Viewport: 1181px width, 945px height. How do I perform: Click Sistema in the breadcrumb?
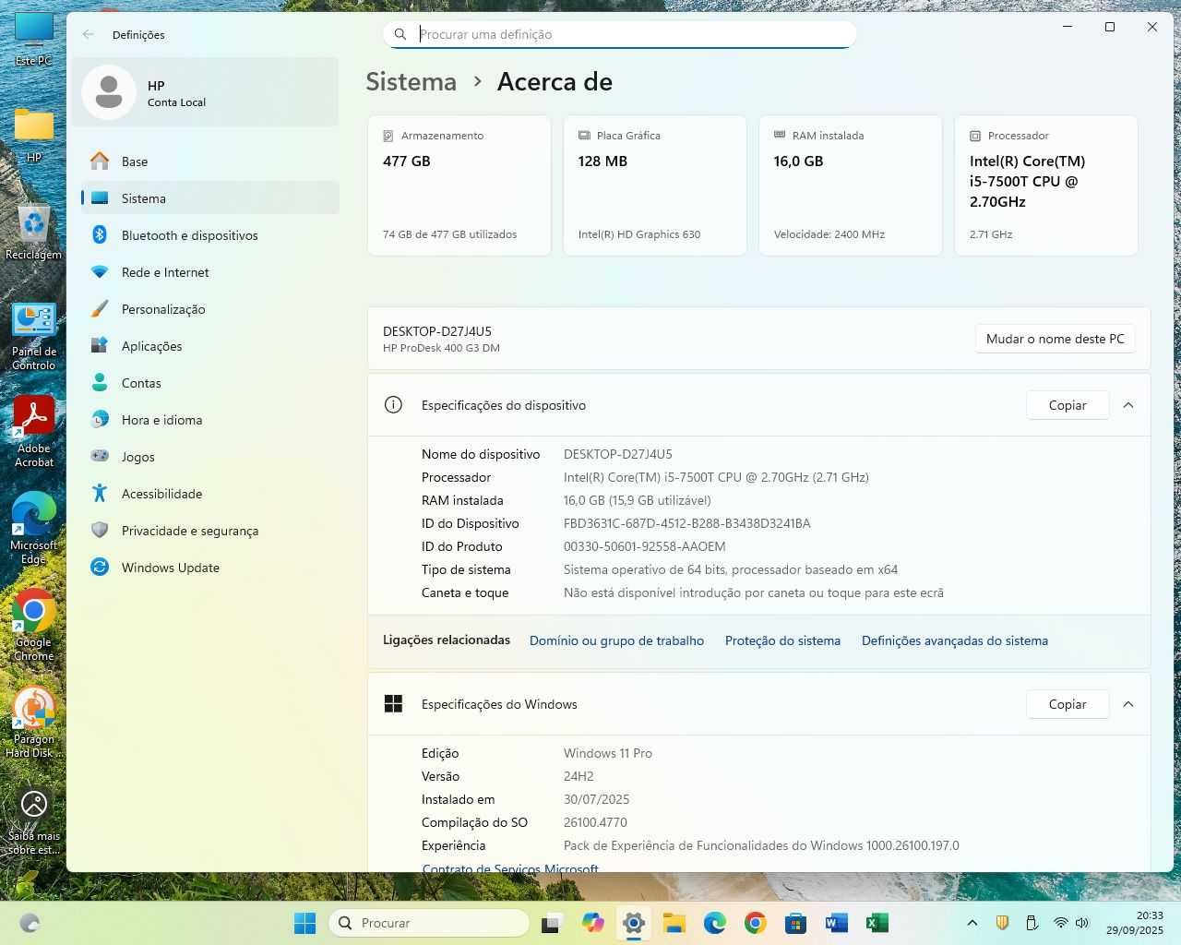pos(412,81)
